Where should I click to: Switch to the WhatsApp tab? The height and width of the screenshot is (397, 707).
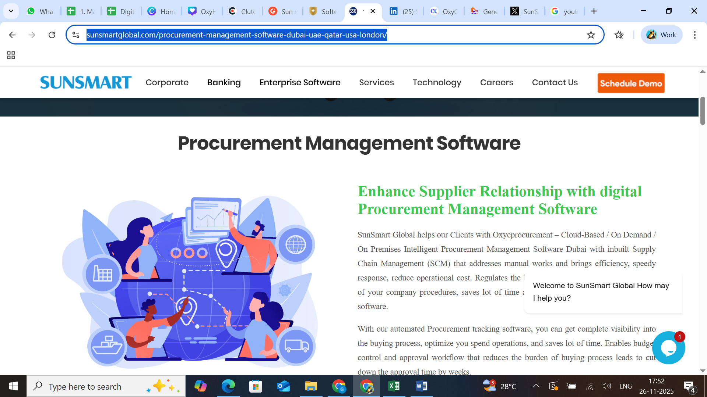pos(41,11)
